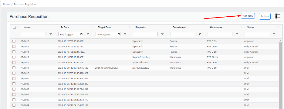
Task: Go to the Home breadcrumb link
Action: pos(6,4)
